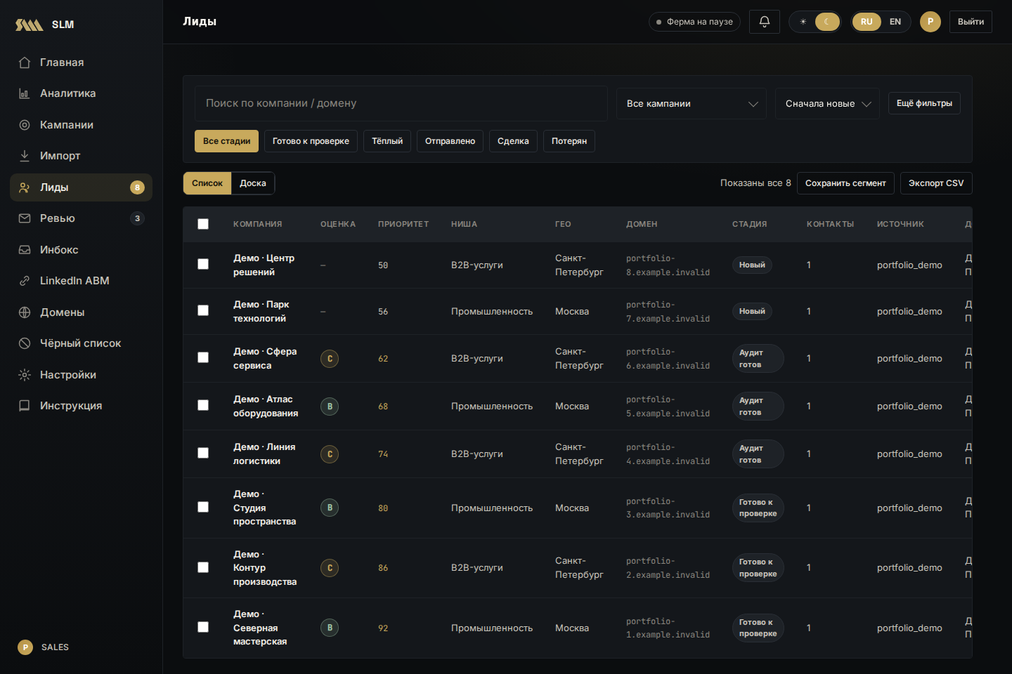Check the Демо · Центр решений row checkbox
The width and height of the screenshot is (1012, 674).
[x=203, y=264]
